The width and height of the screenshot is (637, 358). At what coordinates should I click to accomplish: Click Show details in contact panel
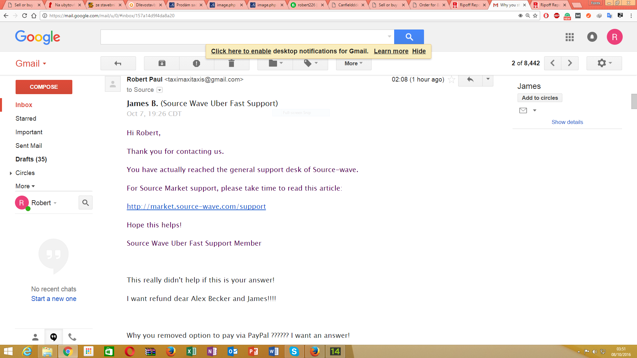pos(567,122)
